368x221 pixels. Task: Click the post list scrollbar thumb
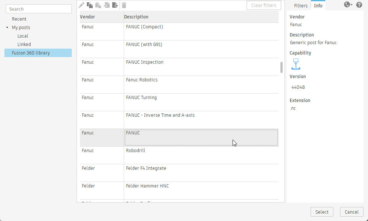coord(282,67)
